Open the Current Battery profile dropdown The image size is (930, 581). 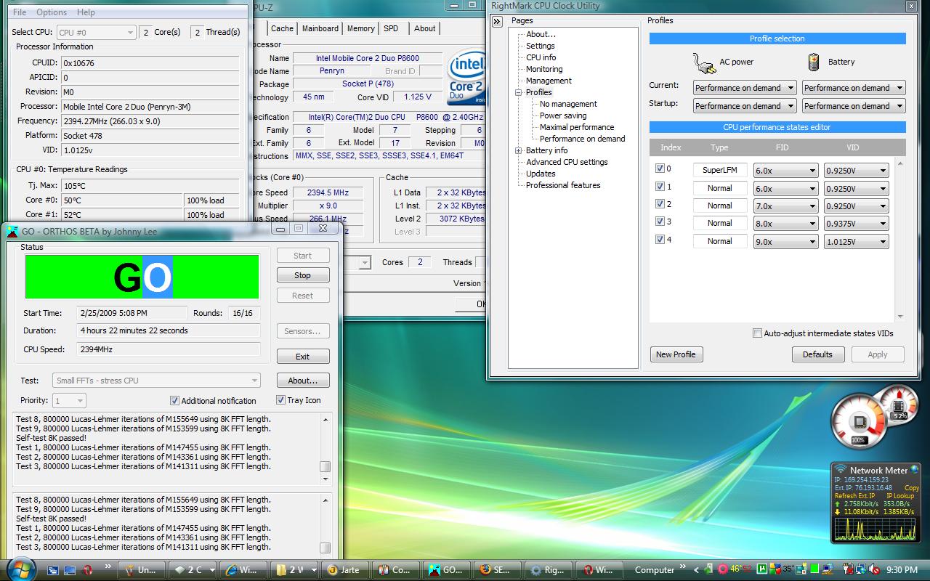point(853,88)
